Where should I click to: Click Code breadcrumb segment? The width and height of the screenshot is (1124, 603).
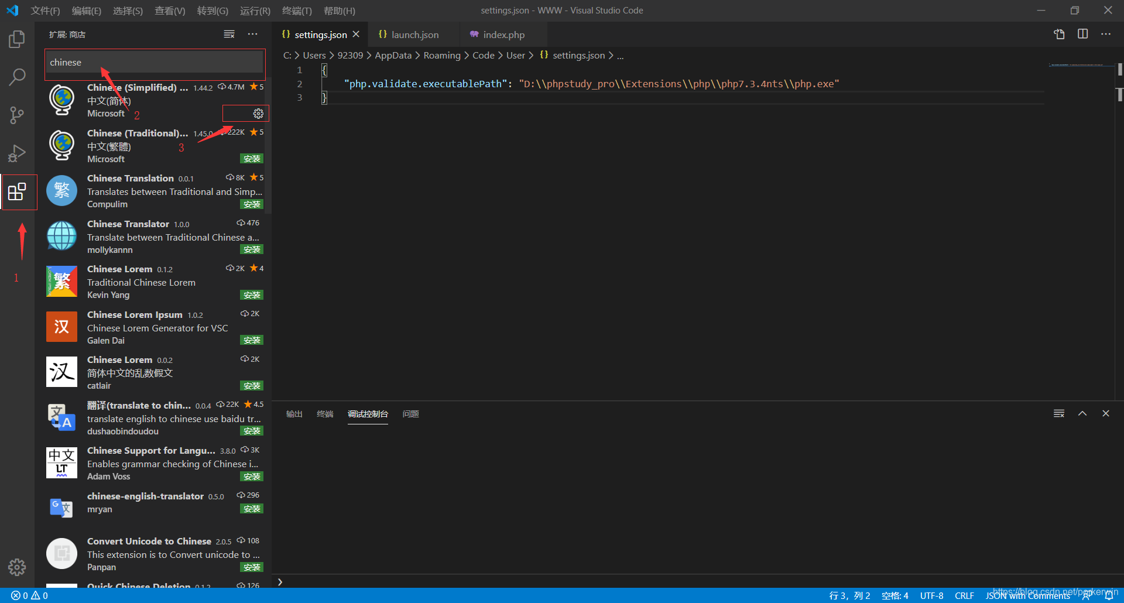coord(484,55)
